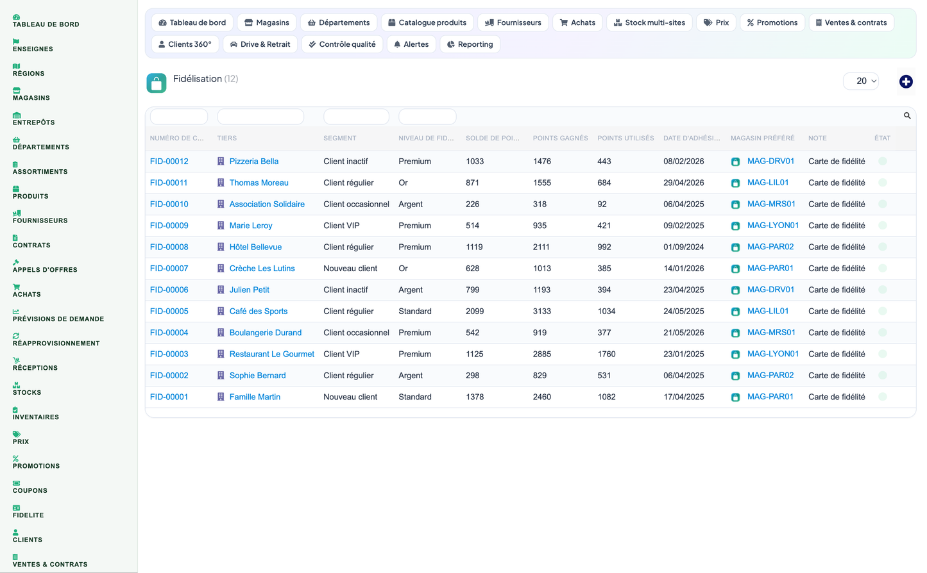Click the Régions map icon in sidebar
927x573 pixels.
tap(16, 66)
